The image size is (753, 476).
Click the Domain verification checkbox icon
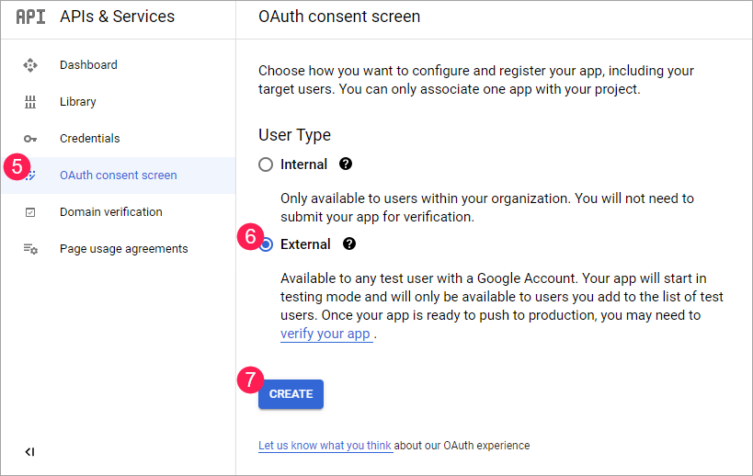point(30,212)
